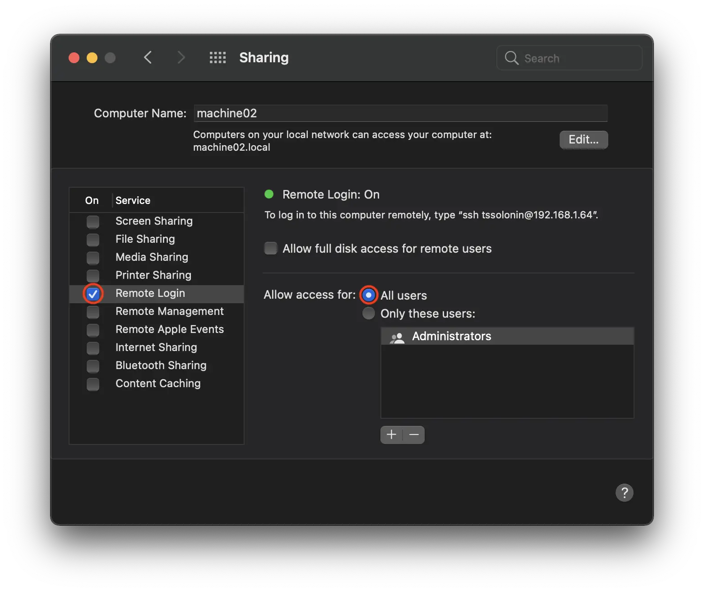Select the Only these users radio button
The width and height of the screenshot is (704, 592).
pos(368,313)
